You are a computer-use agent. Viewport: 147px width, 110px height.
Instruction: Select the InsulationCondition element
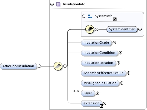(99, 53)
